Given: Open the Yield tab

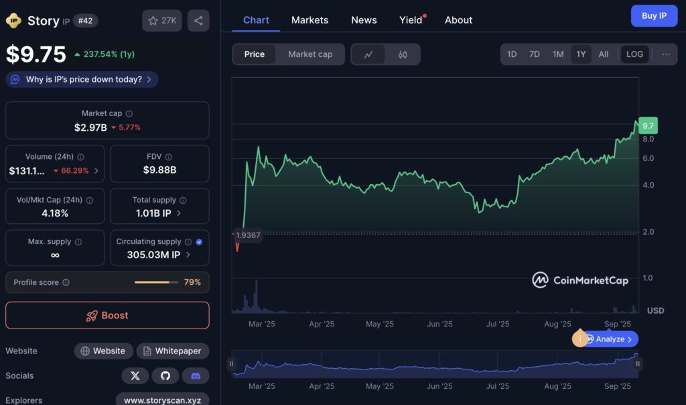Looking at the screenshot, I should pos(411,20).
